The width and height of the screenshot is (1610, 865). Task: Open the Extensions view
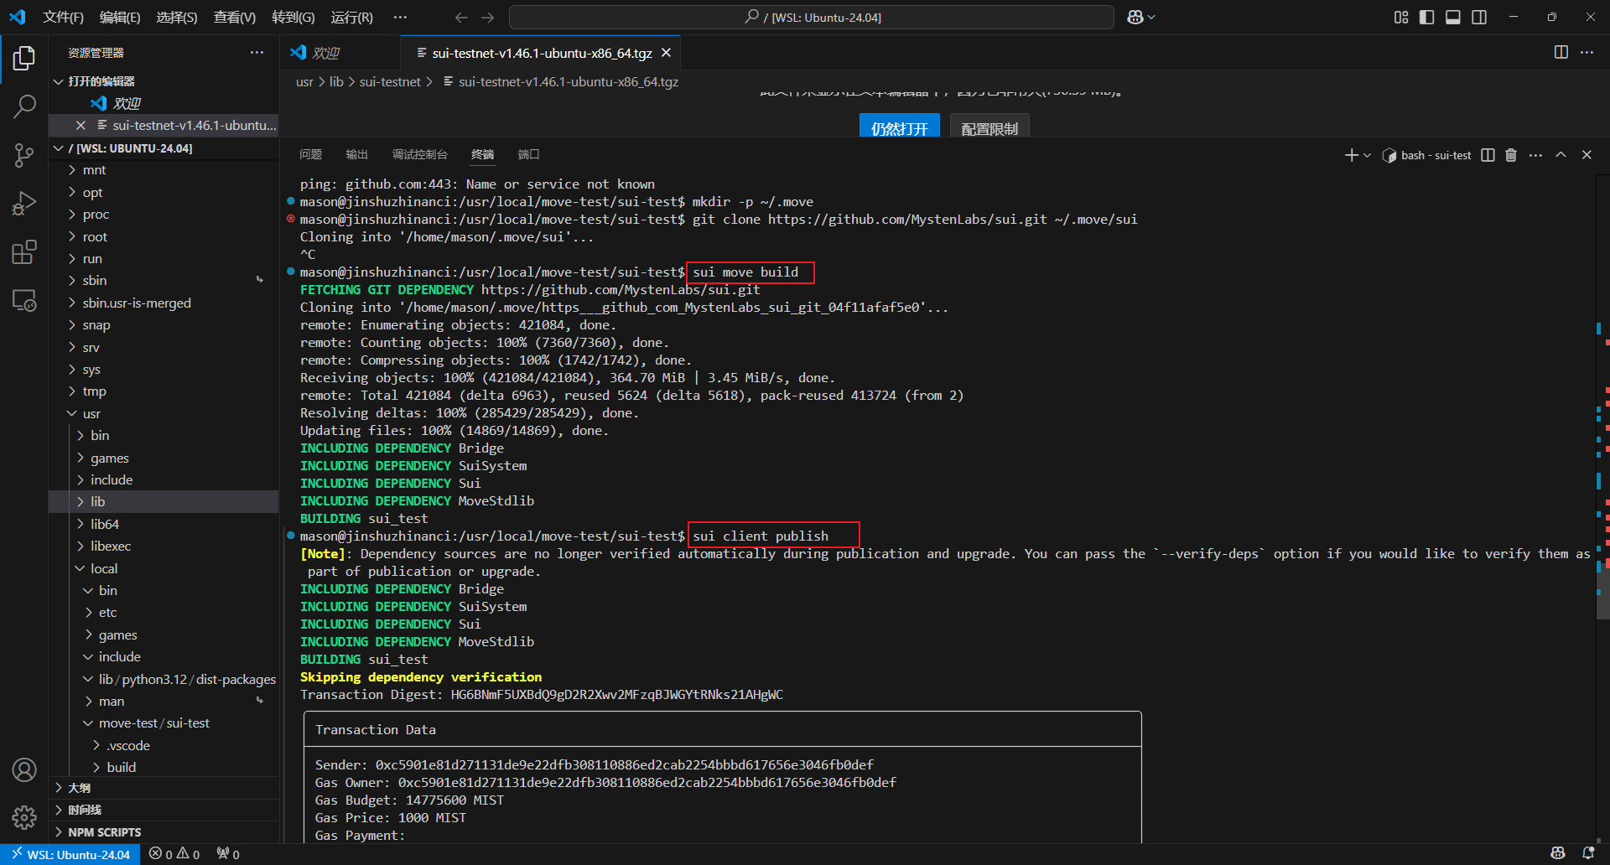(x=24, y=252)
